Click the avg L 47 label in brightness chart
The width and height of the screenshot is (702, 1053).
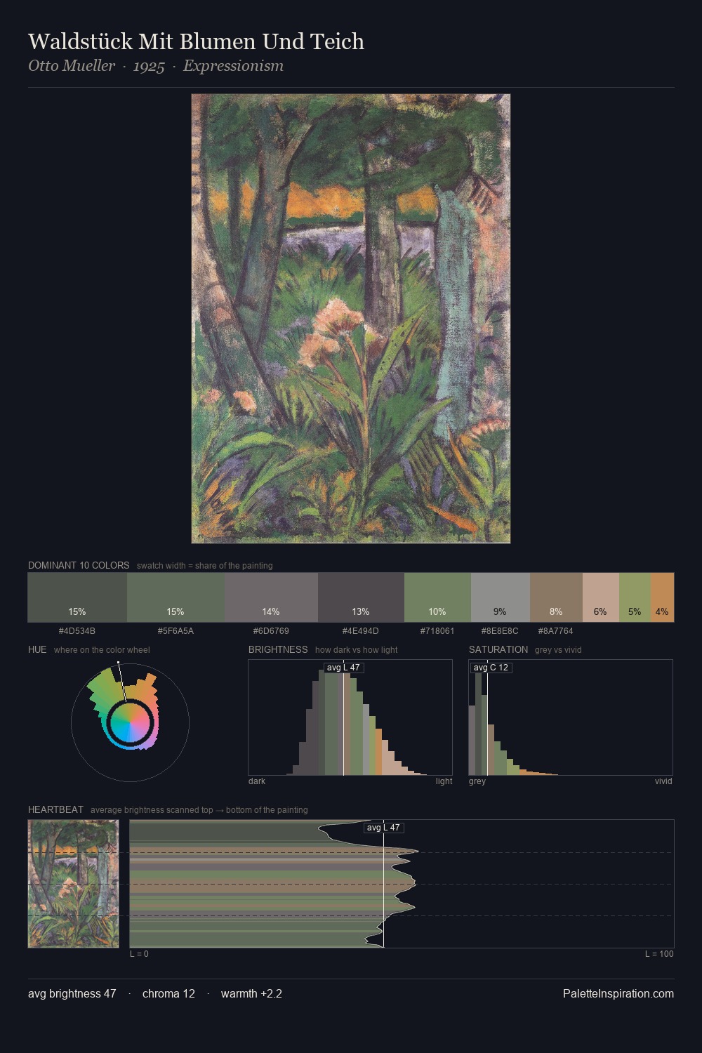click(343, 668)
